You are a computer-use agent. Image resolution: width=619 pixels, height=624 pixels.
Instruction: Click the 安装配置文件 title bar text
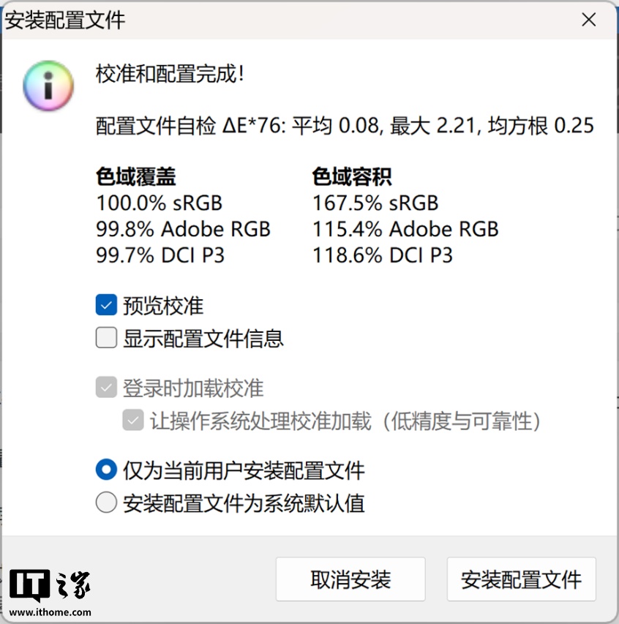(x=65, y=20)
